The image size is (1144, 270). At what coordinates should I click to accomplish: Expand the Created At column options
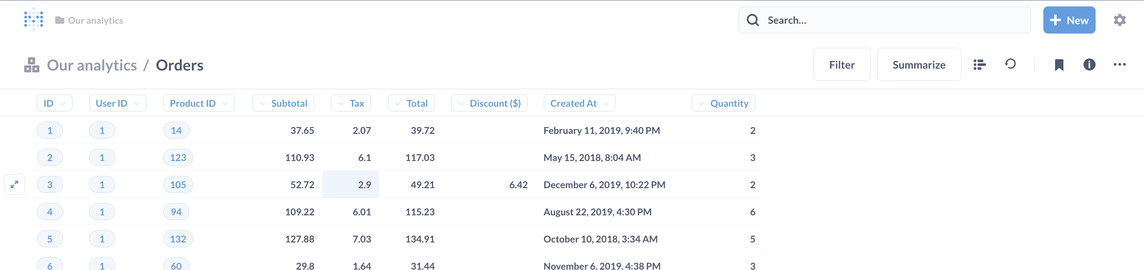[579, 103]
